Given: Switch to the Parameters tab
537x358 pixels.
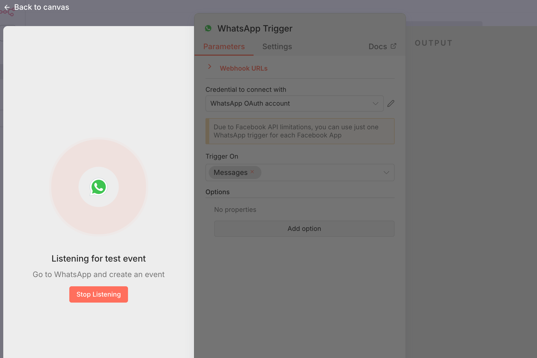Looking at the screenshot, I should tap(224, 46).
